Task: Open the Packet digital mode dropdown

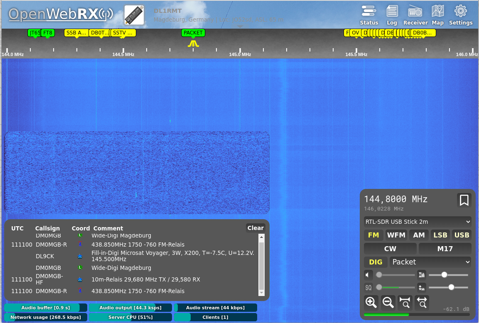Action: pyautogui.click(x=430, y=262)
